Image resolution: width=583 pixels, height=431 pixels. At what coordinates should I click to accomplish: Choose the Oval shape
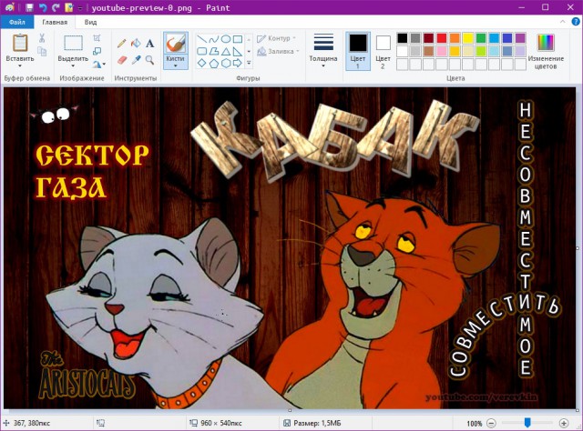pos(226,39)
